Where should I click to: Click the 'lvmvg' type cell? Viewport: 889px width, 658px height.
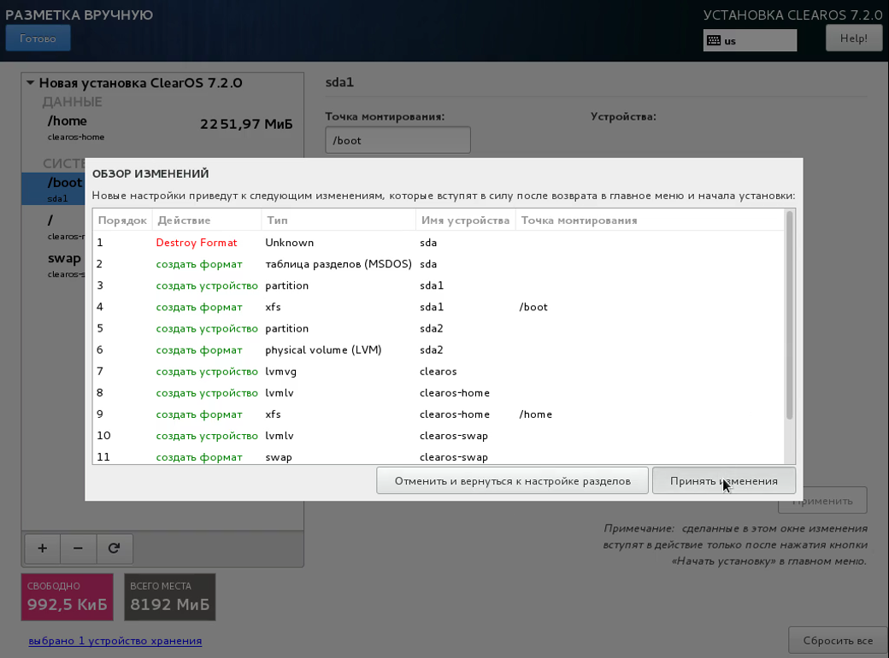(280, 372)
